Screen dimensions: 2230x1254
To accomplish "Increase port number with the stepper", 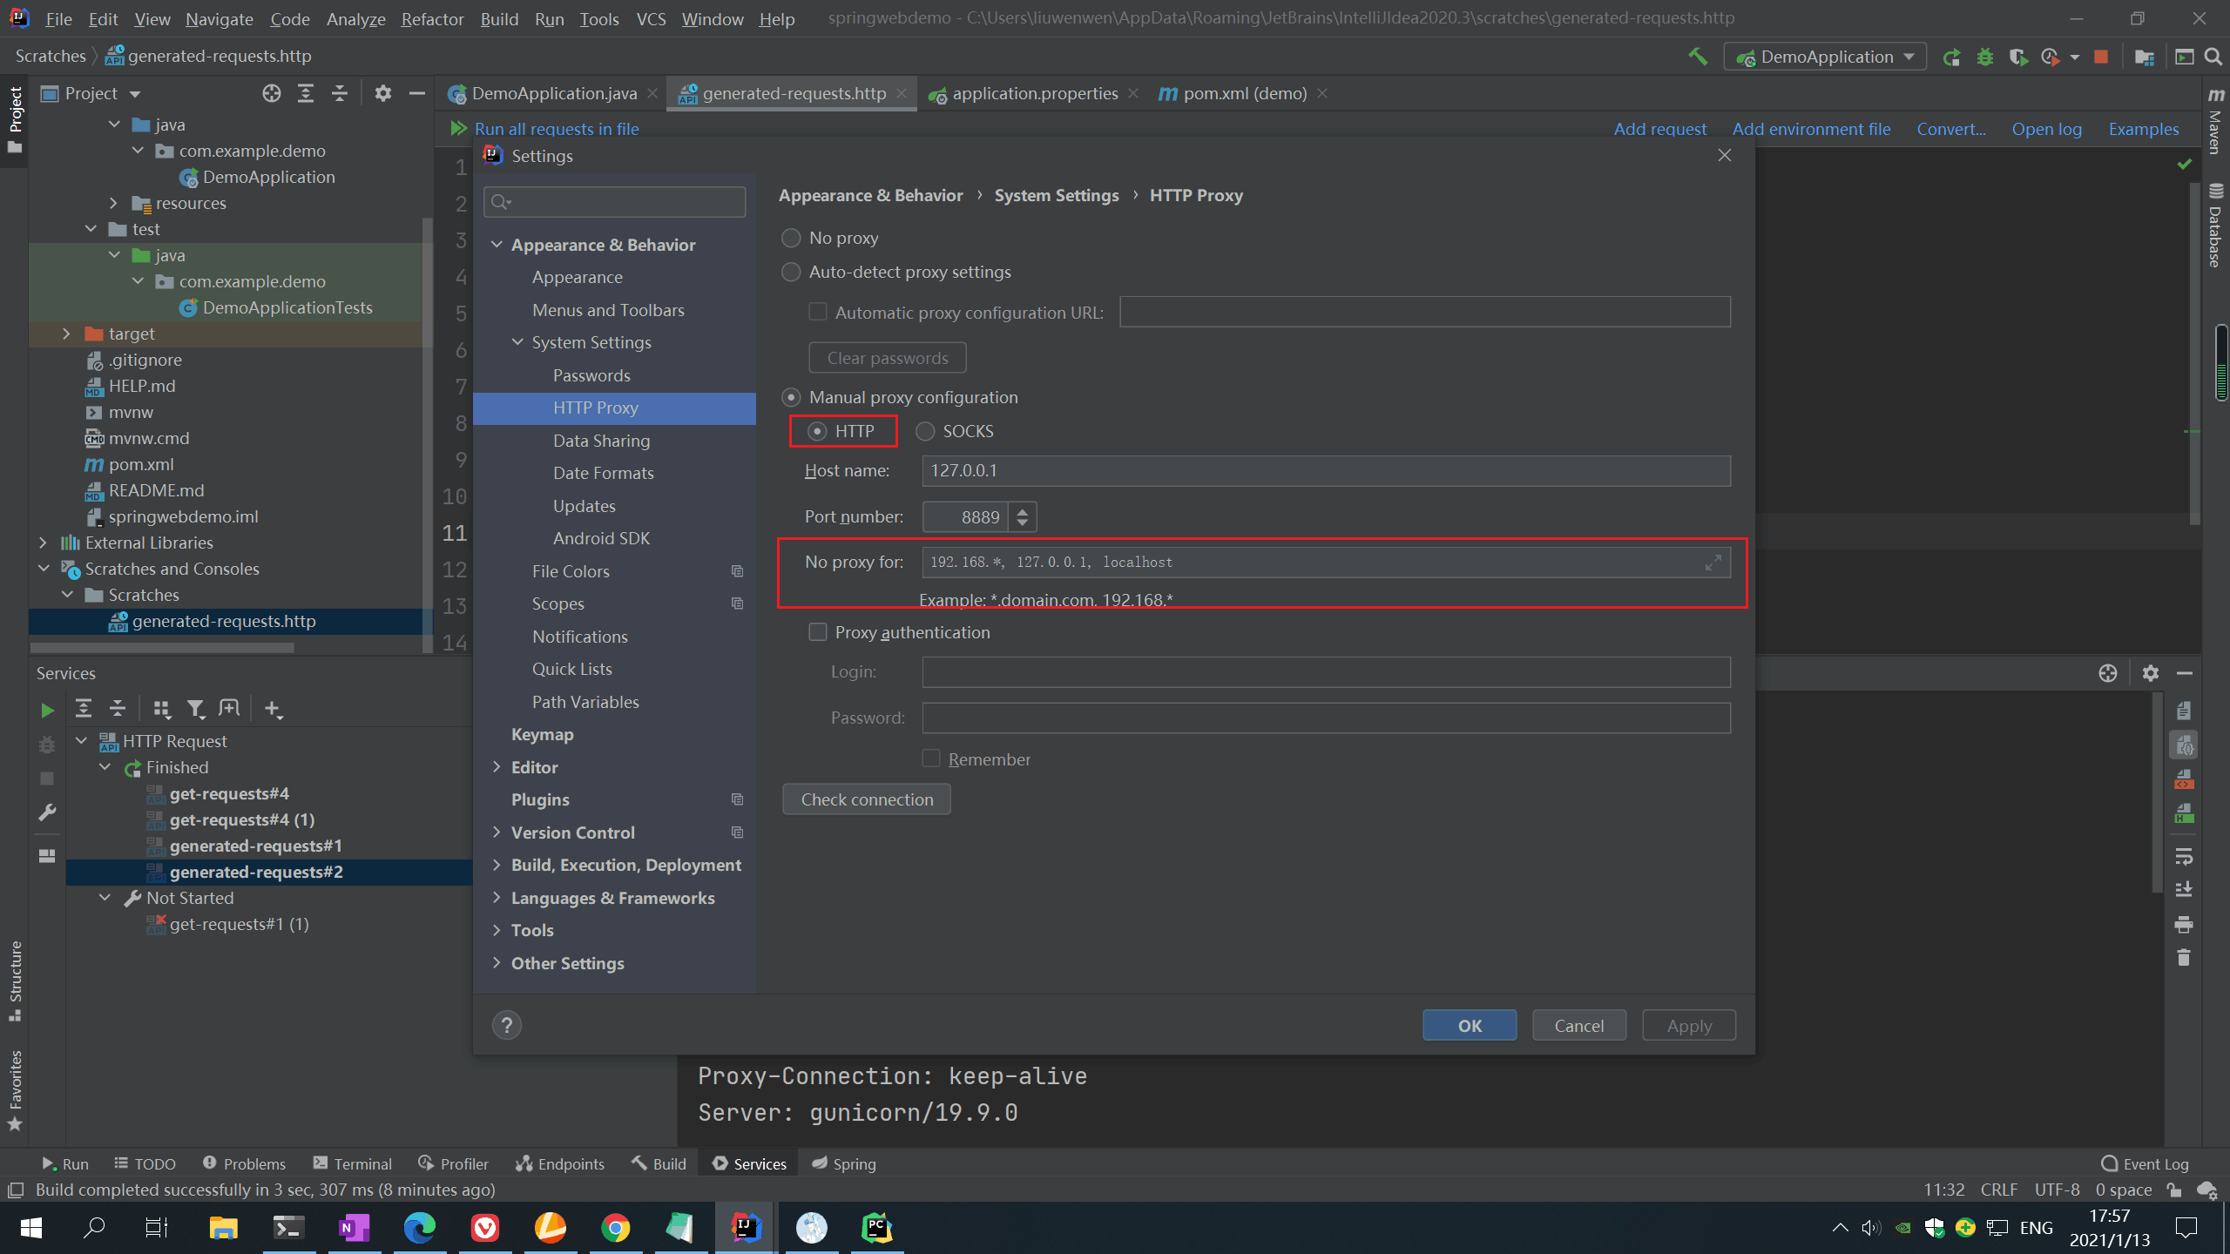I will click(1023, 510).
